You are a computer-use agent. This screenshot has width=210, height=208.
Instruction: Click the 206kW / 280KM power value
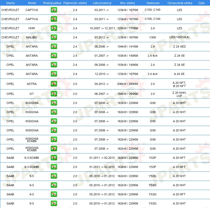coord(128,84)
